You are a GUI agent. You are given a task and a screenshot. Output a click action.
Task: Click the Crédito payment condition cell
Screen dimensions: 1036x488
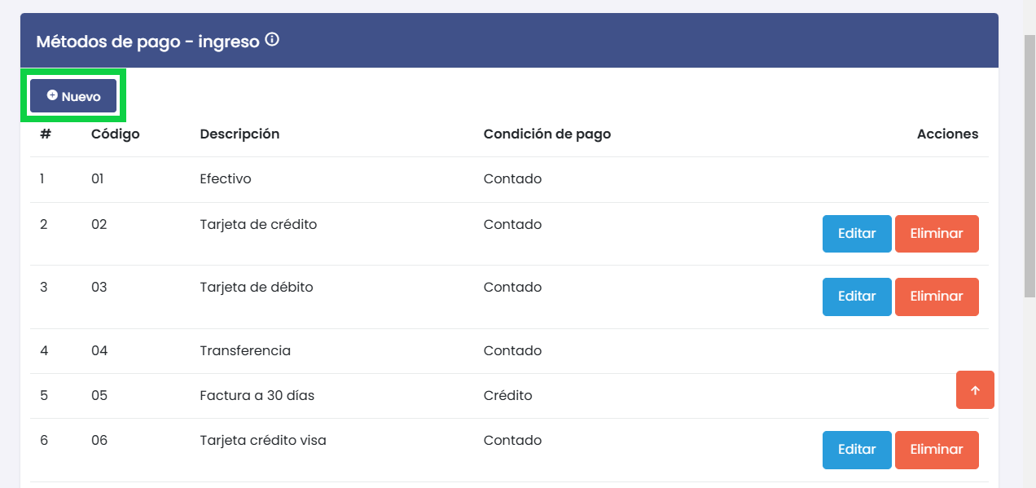507,396
